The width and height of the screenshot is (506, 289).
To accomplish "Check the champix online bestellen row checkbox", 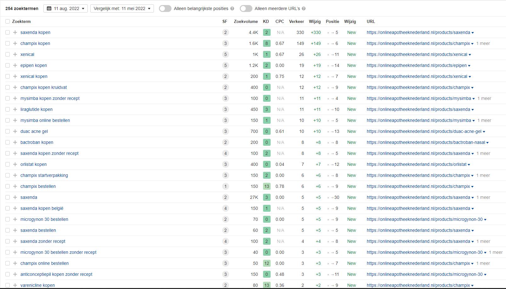I will (x=8, y=263).
